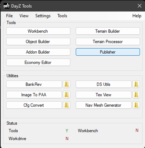The width and height of the screenshot is (145, 148).
Task: Open Tex View folder icon
Action: 136,95
